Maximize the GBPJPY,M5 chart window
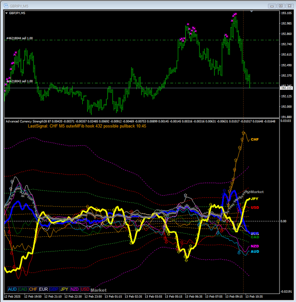296x302 pixels. click(x=281, y=6)
